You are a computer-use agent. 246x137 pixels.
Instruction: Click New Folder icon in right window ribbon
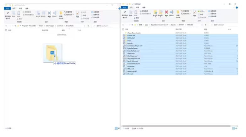178,13
